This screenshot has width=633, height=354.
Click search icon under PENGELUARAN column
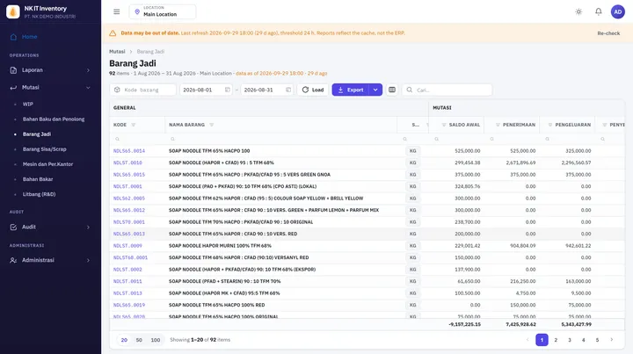click(547, 139)
